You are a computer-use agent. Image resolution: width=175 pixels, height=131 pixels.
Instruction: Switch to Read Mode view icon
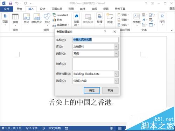111,128
